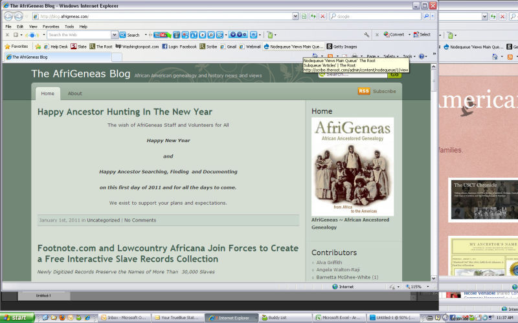
Task: Open the Favorites menu in menu bar
Action: coord(51,26)
